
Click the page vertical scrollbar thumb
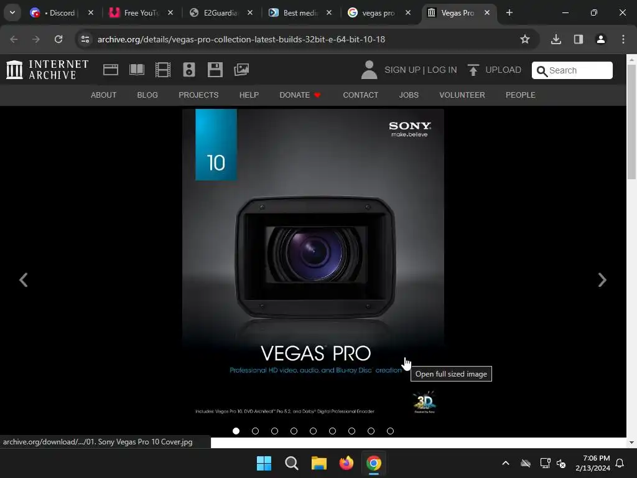coord(631,122)
